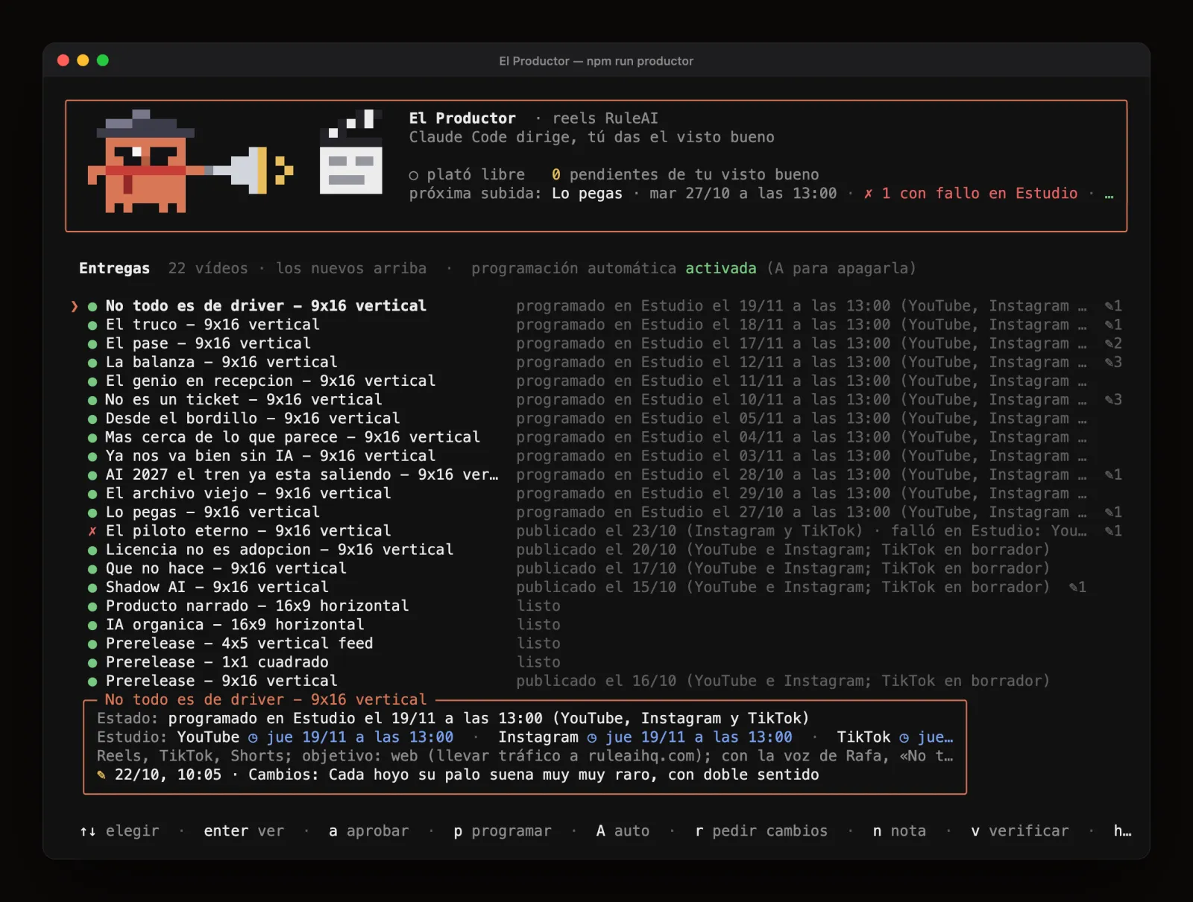
Task: Click the empty circle before 'plató libre'
Action: point(414,176)
